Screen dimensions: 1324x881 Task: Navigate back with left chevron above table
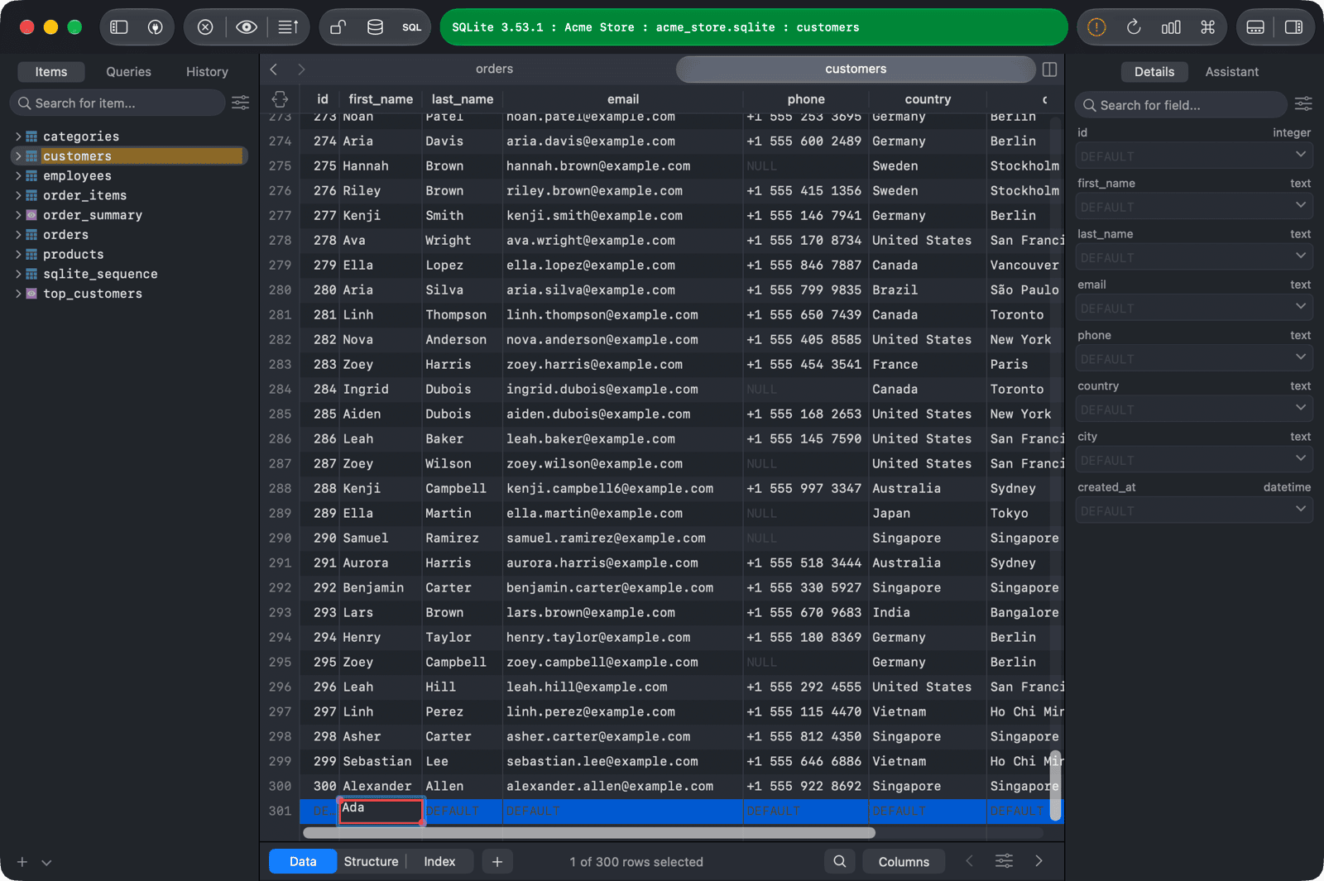click(x=274, y=69)
